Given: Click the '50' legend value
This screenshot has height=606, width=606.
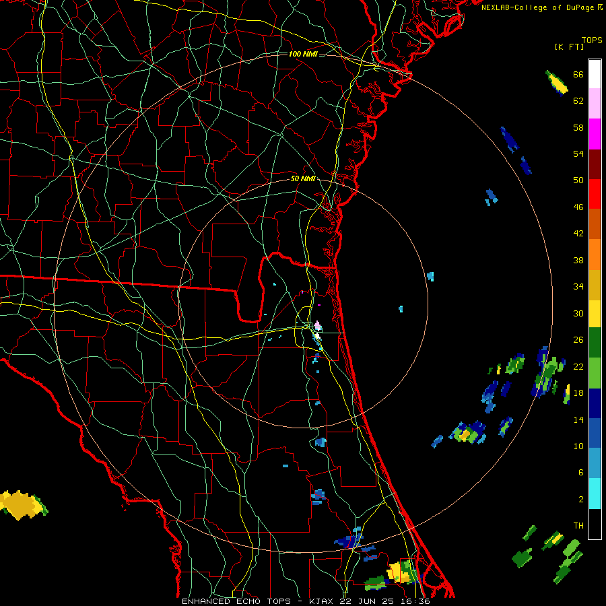Looking at the screenshot, I should (x=578, y=180).
